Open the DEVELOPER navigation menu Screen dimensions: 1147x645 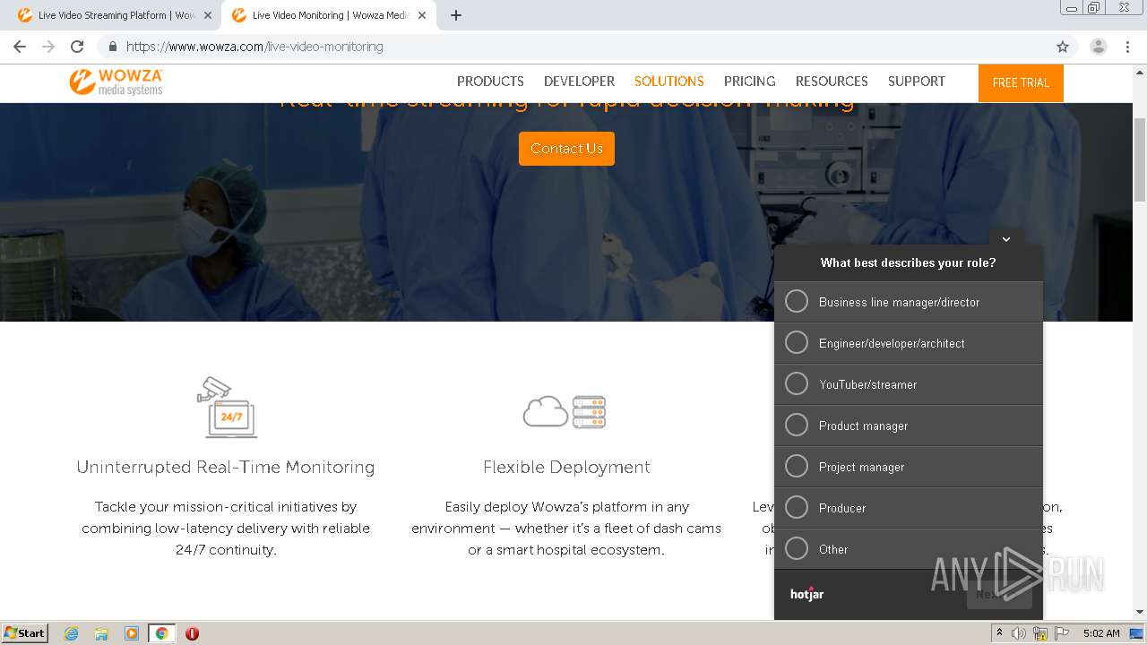coord(579,82)
